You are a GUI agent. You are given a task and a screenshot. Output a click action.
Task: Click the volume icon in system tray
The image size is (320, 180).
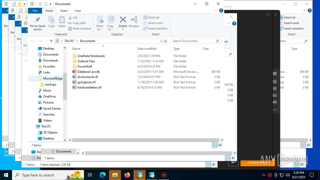[x=288, y=175]
